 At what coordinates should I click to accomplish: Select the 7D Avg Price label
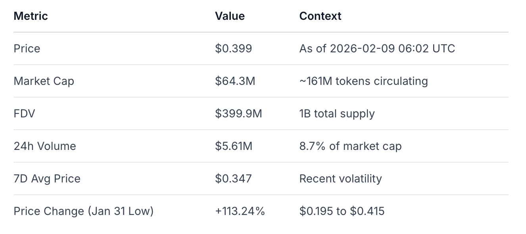[x=47, y=179]
